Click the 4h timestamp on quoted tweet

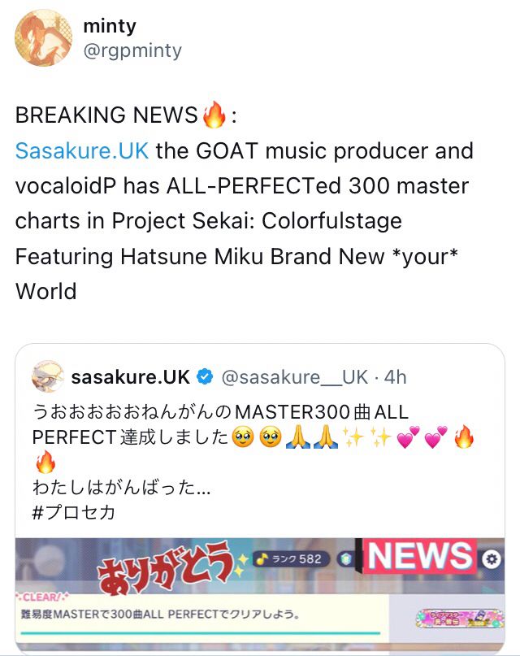point(395,377)
